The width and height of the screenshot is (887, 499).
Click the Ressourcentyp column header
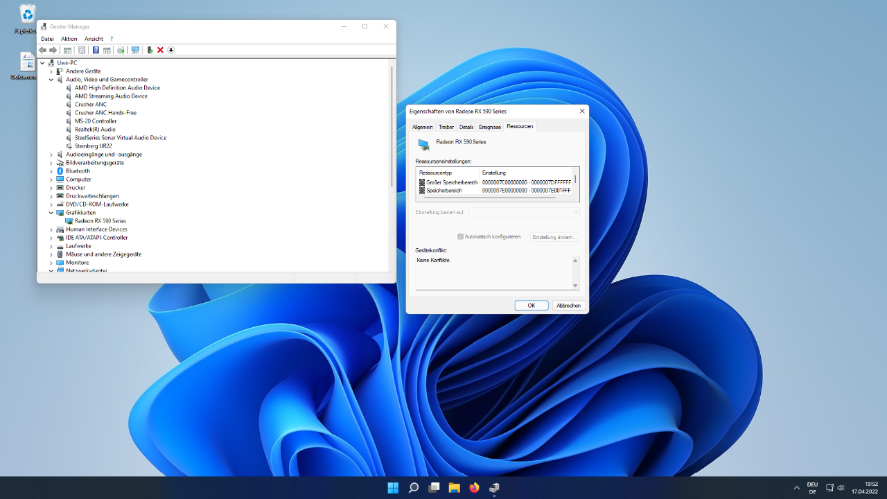pos(448,173)
